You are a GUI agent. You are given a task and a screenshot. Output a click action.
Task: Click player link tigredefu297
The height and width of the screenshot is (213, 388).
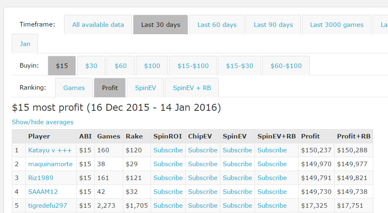click(48, 206)
